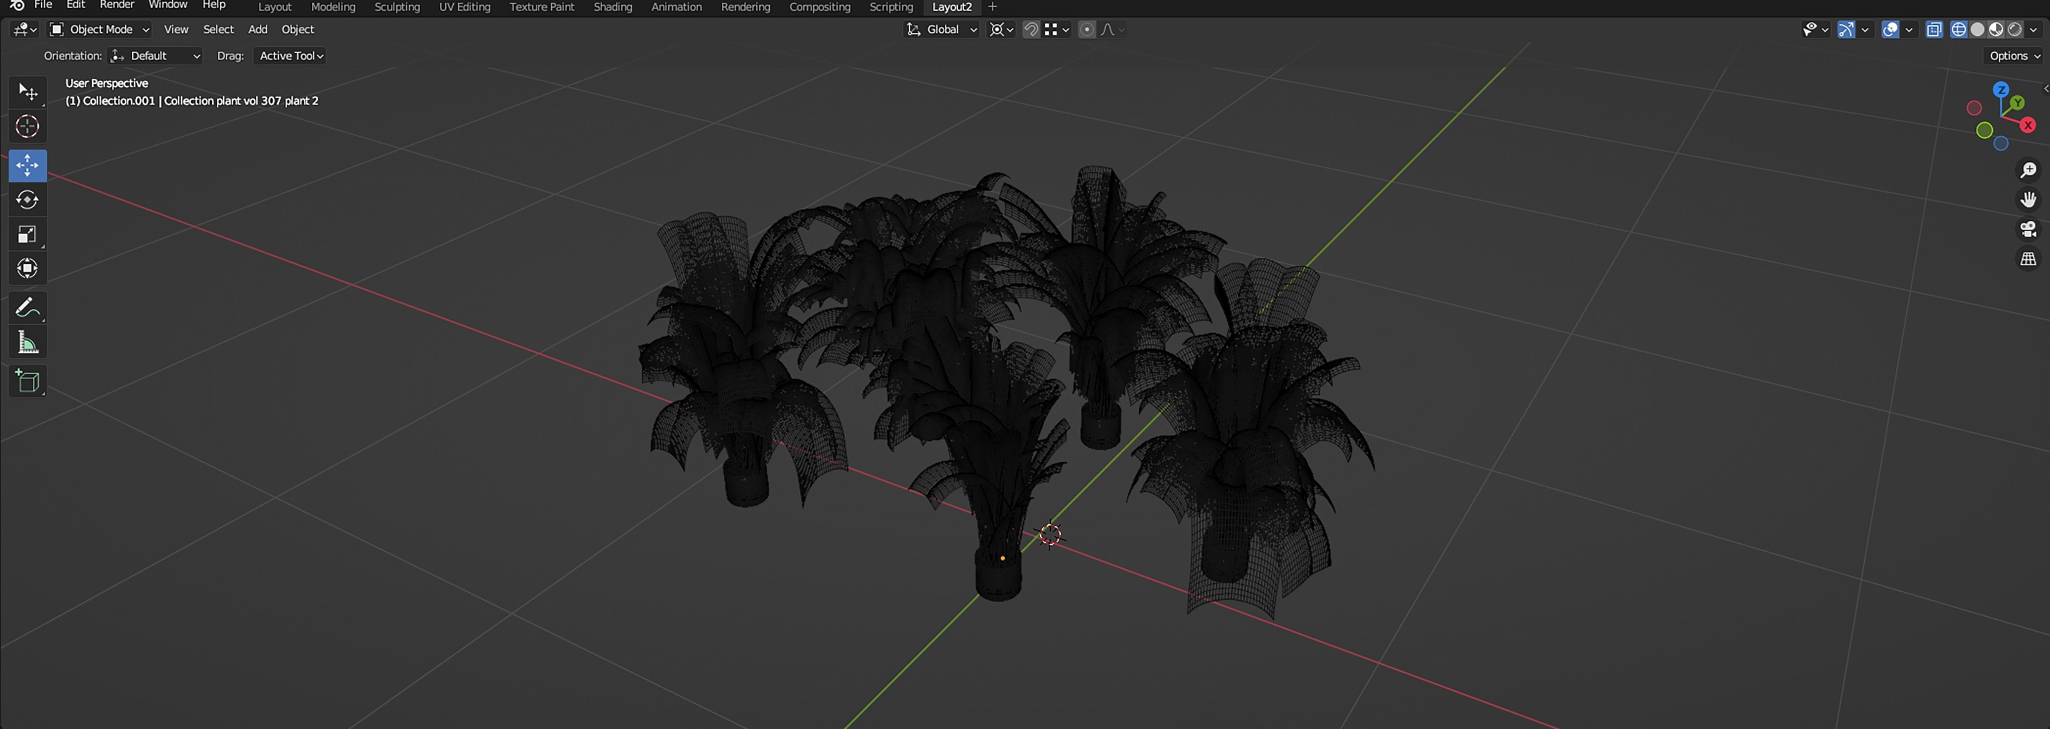2050x729 pixels.
Task: Activate the 3D Cursor tool
Action: click(x=28, y=126)
